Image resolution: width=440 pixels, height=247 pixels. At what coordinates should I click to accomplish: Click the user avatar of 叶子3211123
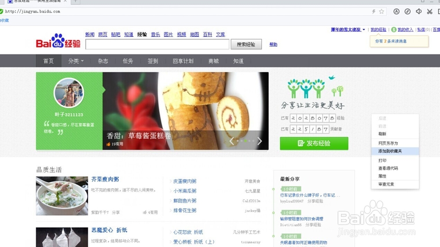(x=69, y=93)
